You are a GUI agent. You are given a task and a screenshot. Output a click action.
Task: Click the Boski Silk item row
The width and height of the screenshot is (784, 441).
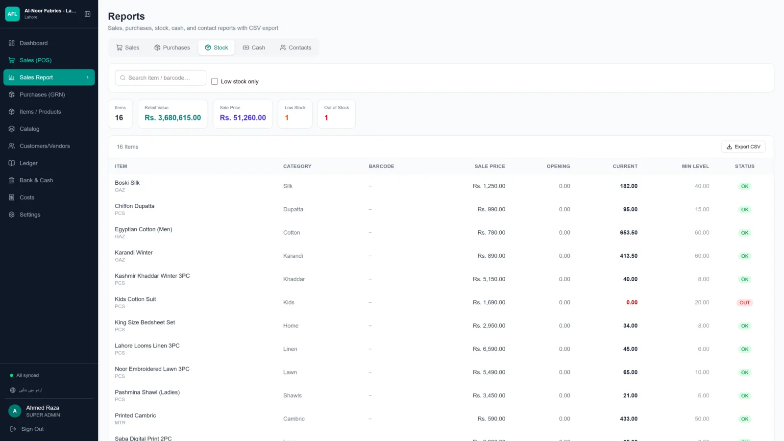[441, 186]
